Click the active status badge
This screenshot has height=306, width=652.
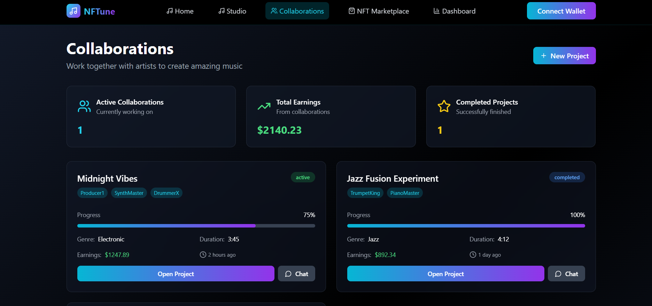tap(303, 177)
